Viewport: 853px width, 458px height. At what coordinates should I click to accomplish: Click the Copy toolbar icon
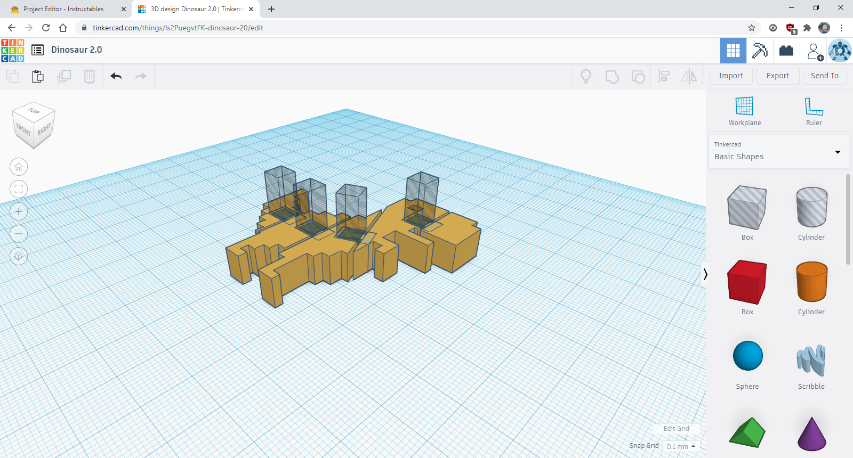click(x=13, y=76)
